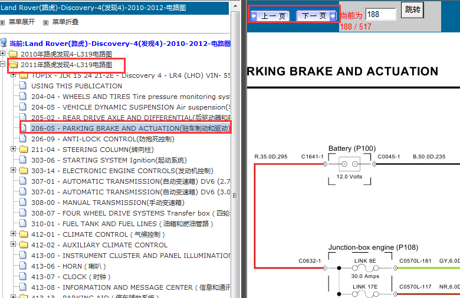
Task: Expand the 412-02 AUXILIARY CLIMATE CONTROL folder
Action: (13, 244)
